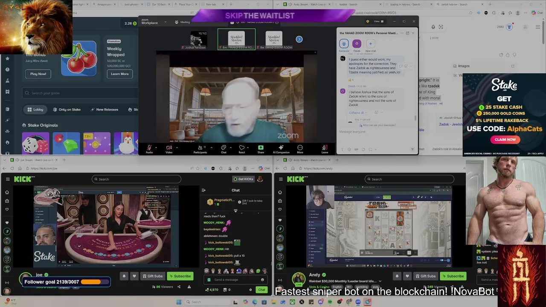Collapse chat panel in joe Kick window
Screen dimensions: 546x307
click(x=203, y=190)
